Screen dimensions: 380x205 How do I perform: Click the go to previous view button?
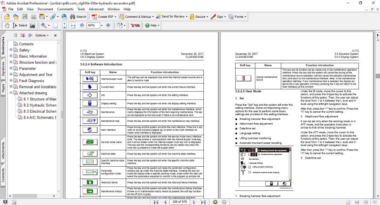tap(215, 202)
